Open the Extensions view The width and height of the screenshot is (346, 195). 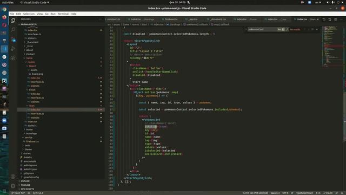(x=13, y=58)
